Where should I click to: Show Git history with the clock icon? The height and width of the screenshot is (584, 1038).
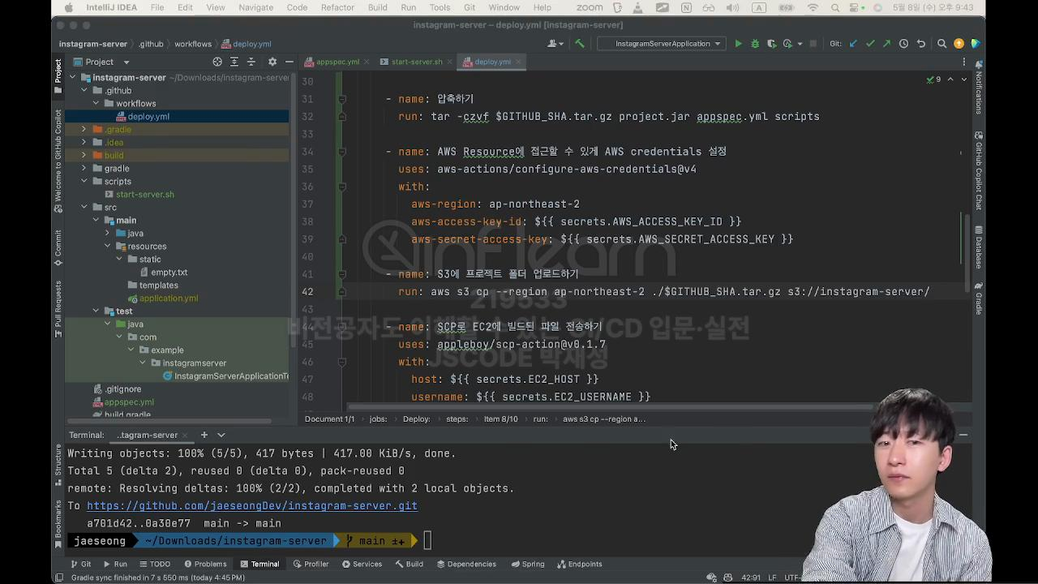click(x=903, y=44)
